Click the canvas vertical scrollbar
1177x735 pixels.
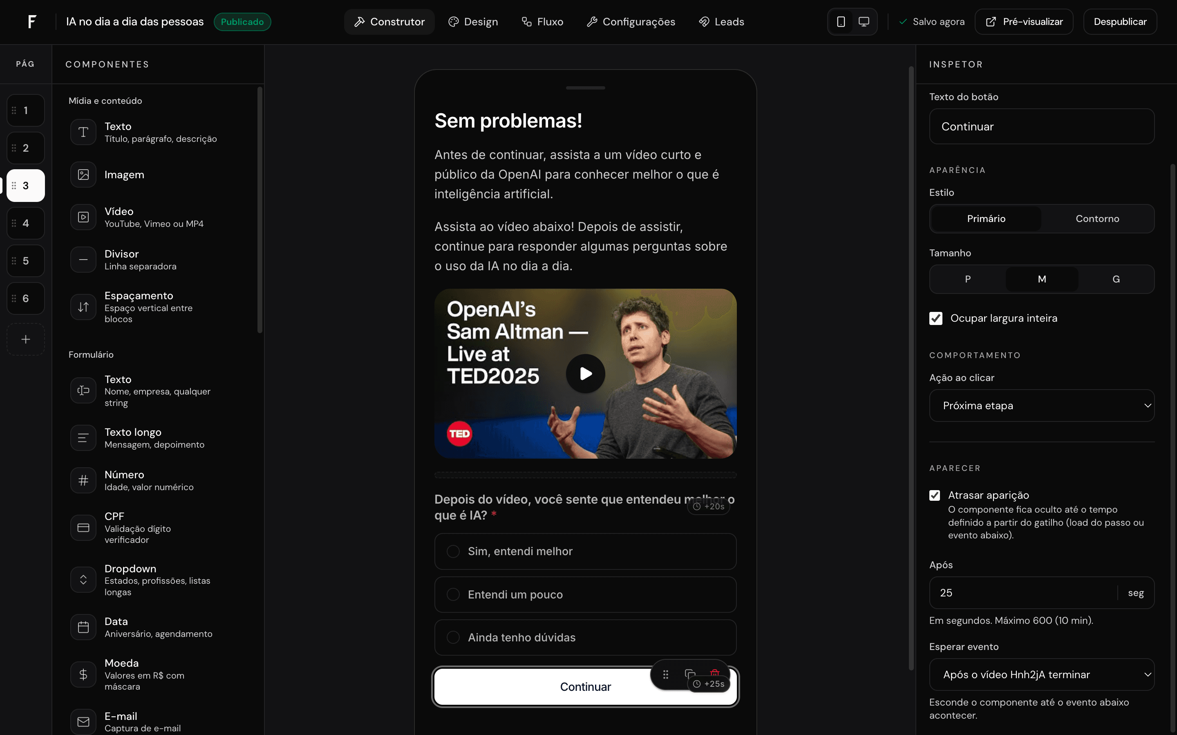[x=911, y=368]
